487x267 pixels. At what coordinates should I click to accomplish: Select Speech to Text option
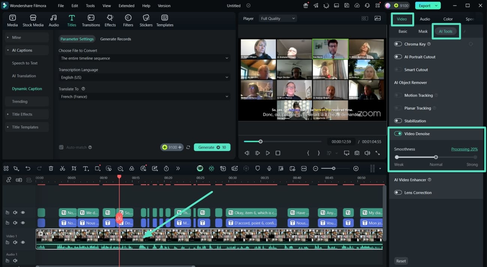pos(25,63)
